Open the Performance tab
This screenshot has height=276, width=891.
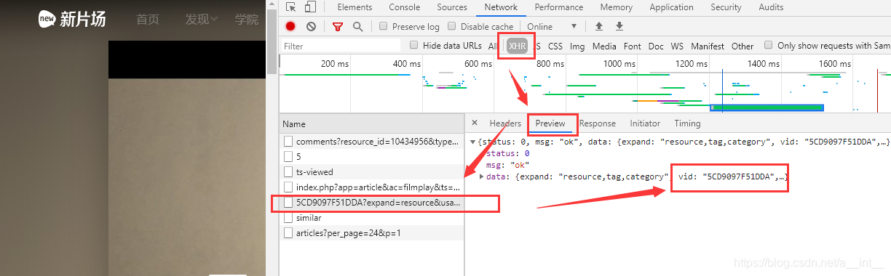559,7
